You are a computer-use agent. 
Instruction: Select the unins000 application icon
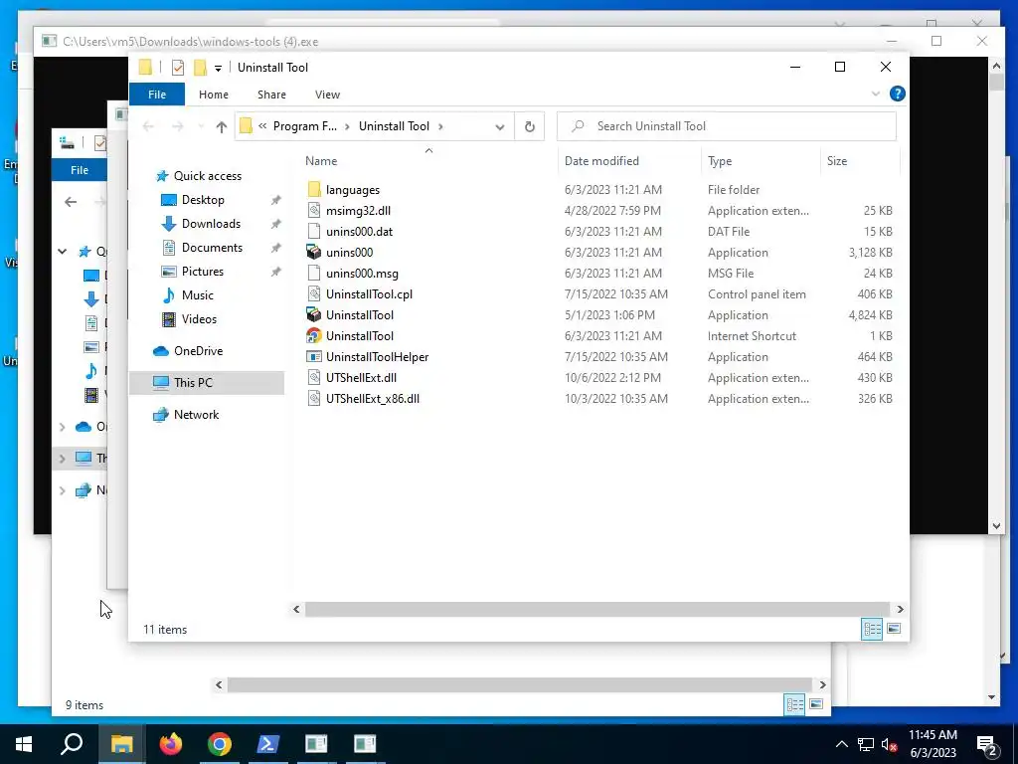coord(313,252)
